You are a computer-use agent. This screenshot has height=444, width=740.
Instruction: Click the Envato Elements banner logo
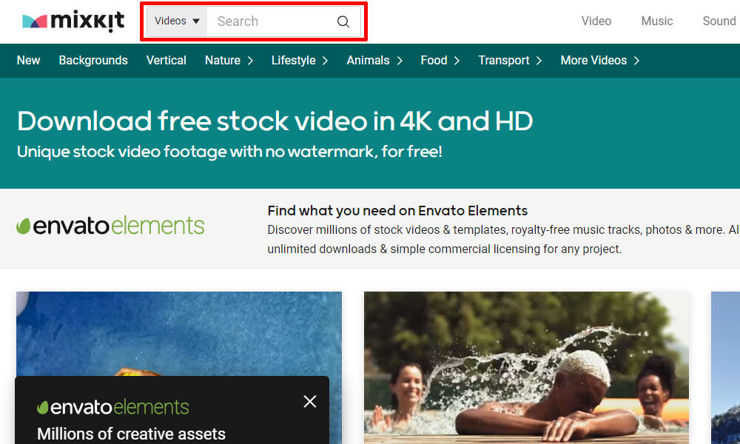pos(110,226)
